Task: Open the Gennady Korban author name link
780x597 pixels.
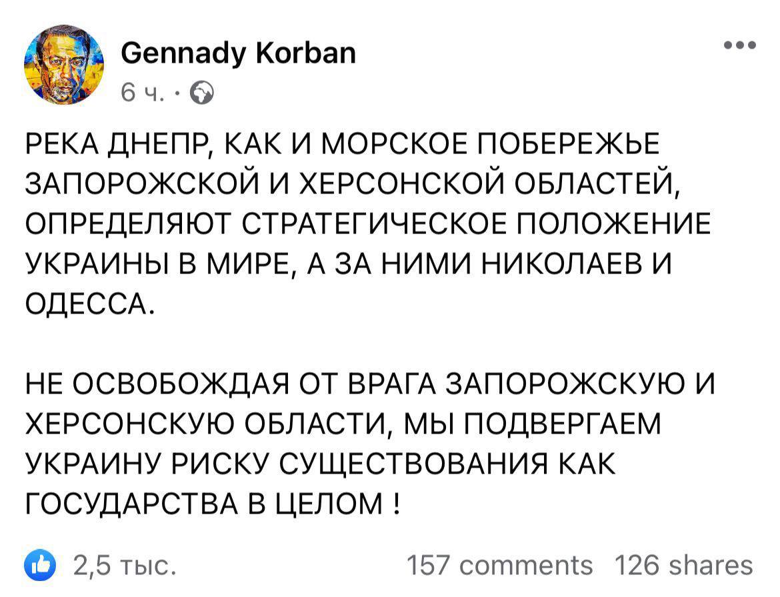Action: click(238, 53)
